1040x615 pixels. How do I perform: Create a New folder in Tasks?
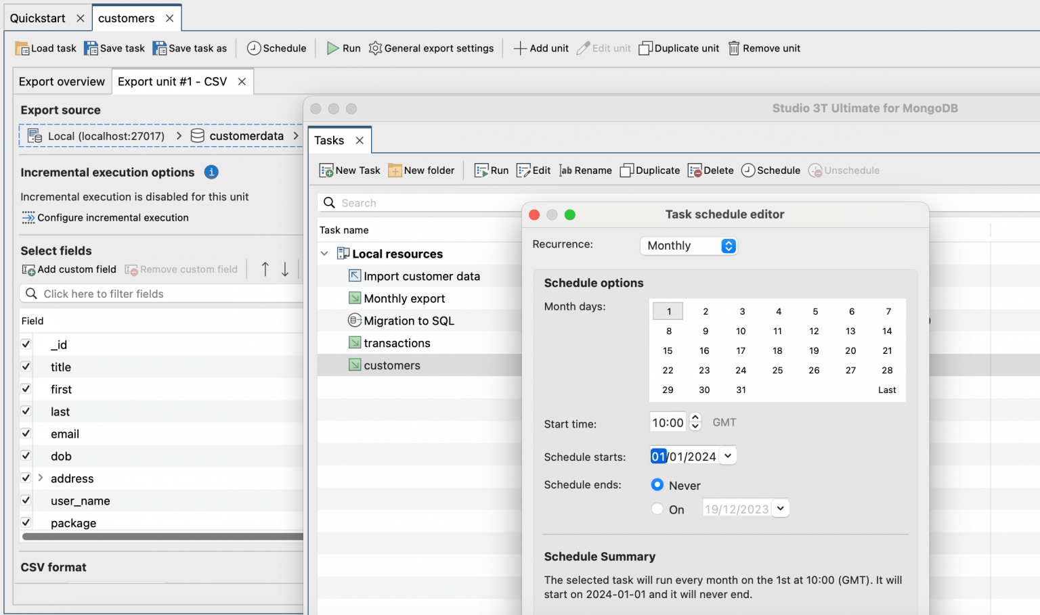click(421, 170)
